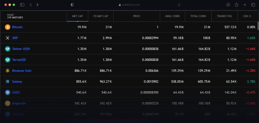
Task: Click the Binance Coin logo icon
Action: 8,71
